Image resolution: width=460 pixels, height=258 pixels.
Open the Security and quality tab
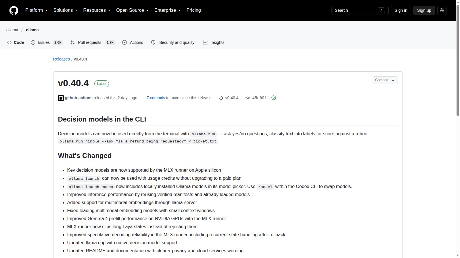[x=173, y=42]
